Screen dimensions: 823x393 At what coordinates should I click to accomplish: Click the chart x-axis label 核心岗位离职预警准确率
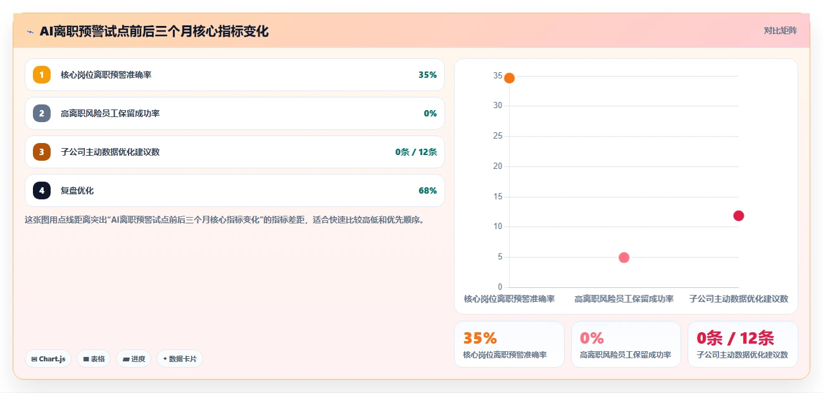click(509, 299)
